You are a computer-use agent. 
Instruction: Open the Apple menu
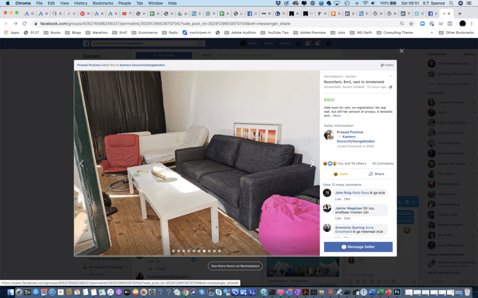[x=8, y=3]
